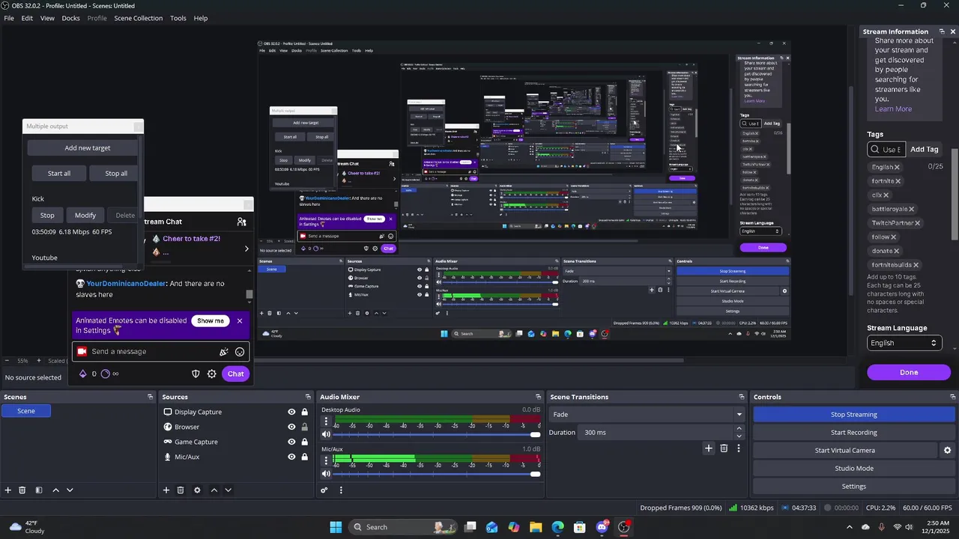The image size is (959, 539).
Task: Open the Scene Collection menu
Action: 138,18
